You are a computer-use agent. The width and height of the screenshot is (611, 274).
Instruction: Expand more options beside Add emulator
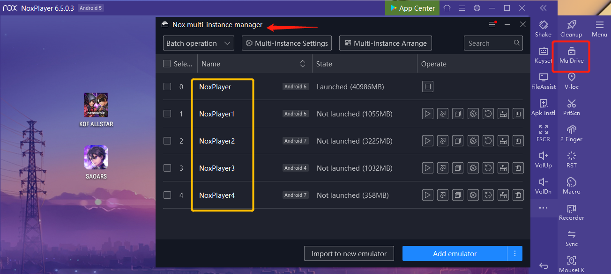pos(515,253)
